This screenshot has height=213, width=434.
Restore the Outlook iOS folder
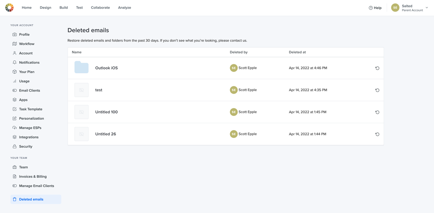pos(377,68)
